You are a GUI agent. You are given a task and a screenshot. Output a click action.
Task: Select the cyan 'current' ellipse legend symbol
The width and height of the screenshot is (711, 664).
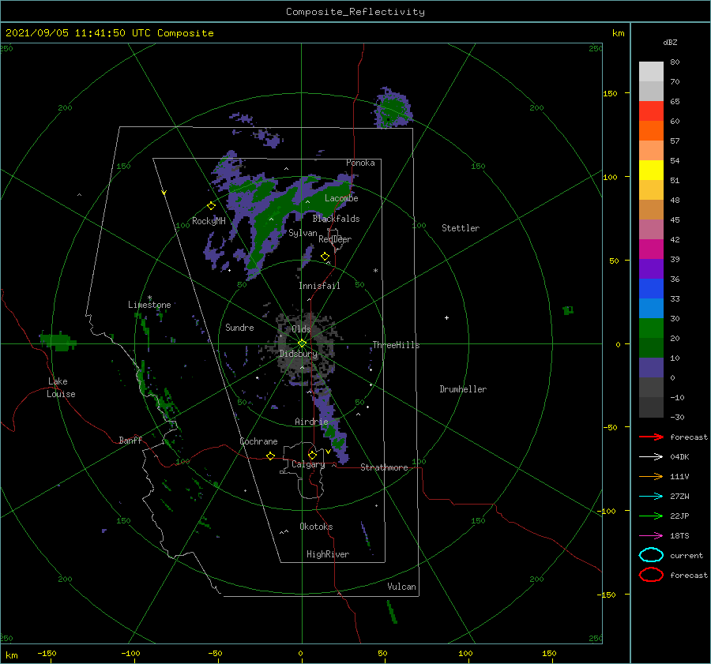(651, 555)
